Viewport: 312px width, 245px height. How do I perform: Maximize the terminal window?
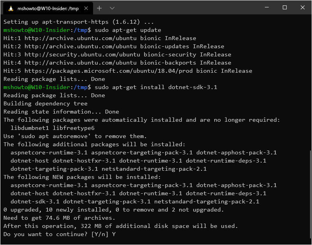pos(285,7)
